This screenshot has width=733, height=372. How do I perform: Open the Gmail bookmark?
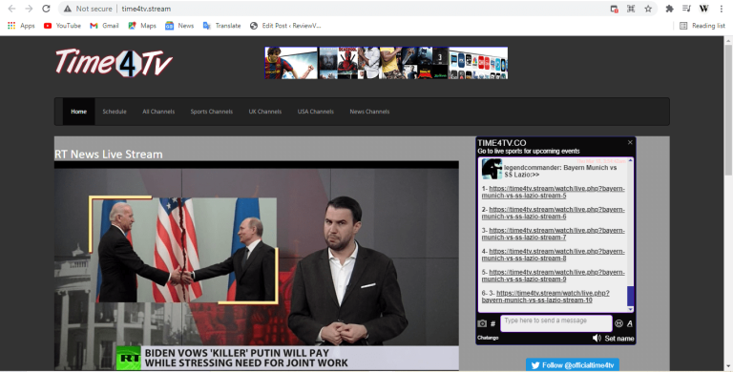point(104,26)
